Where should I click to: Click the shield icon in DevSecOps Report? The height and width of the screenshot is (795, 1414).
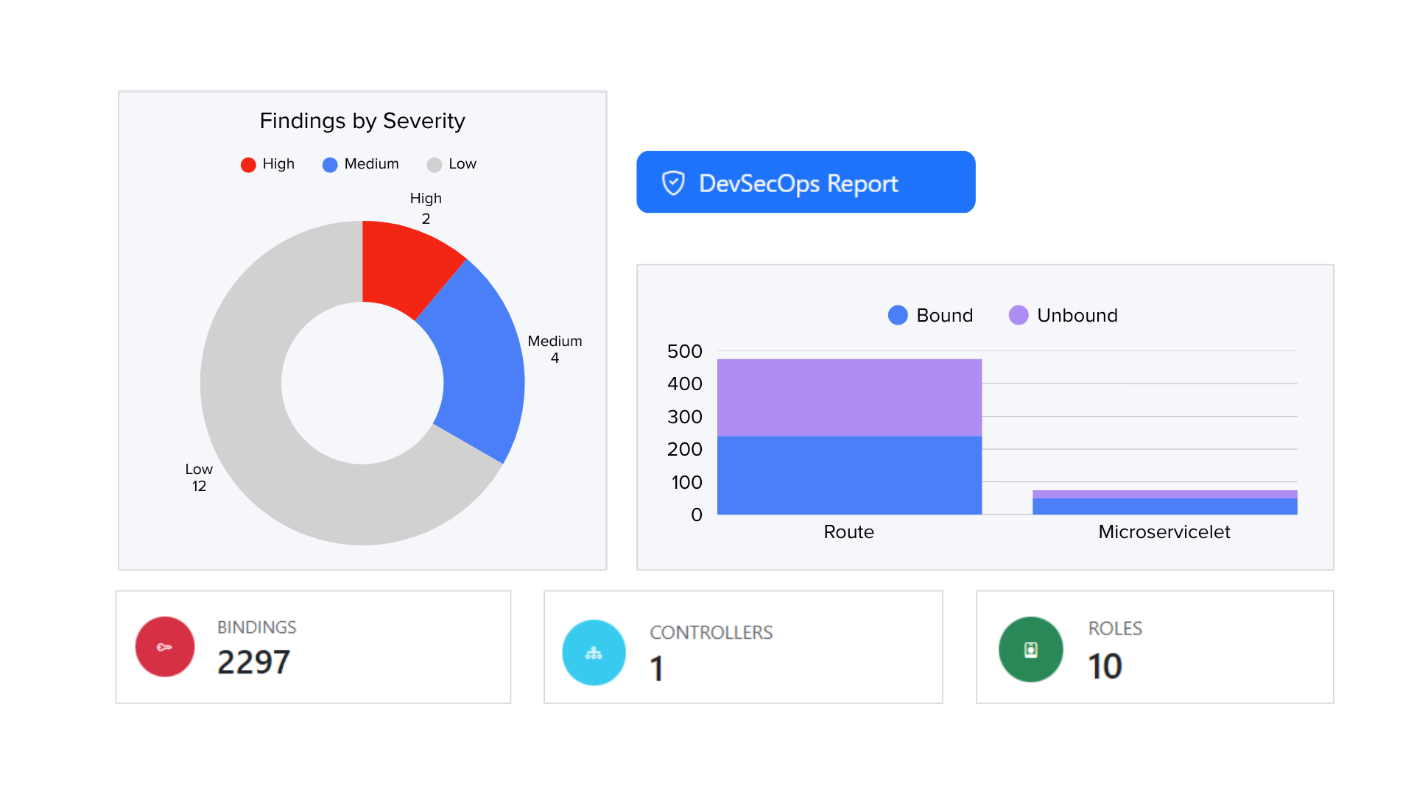click(x=673, y=183)
